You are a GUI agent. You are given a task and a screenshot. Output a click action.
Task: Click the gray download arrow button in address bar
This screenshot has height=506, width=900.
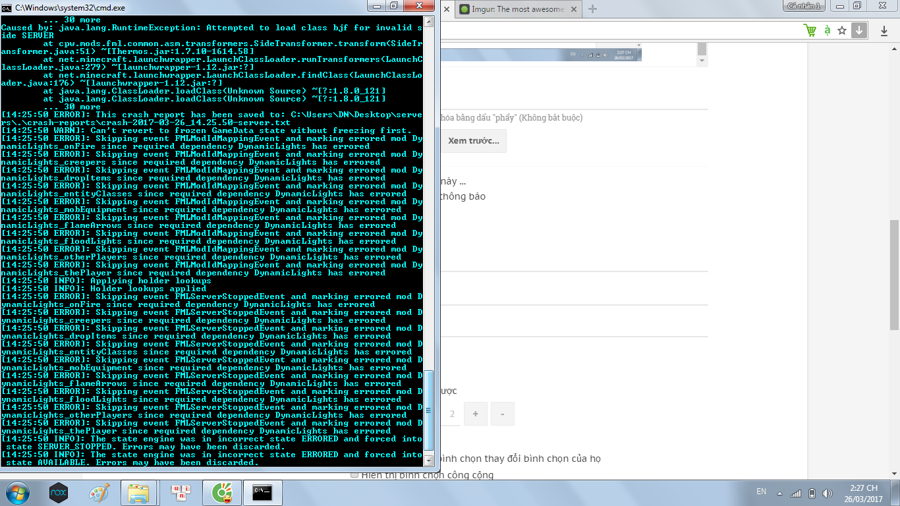[x=858, y=30]
